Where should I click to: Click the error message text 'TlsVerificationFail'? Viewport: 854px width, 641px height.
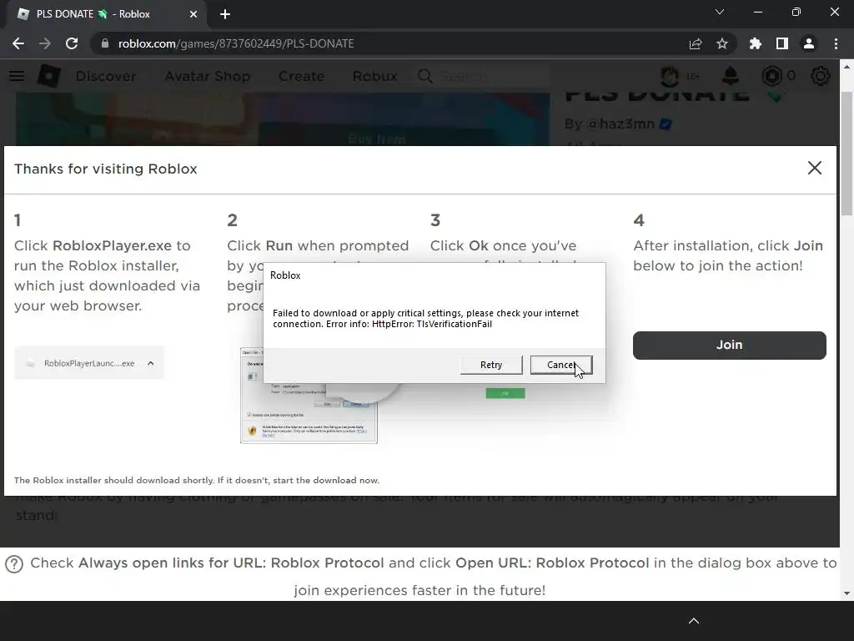[x=455, y=324]
